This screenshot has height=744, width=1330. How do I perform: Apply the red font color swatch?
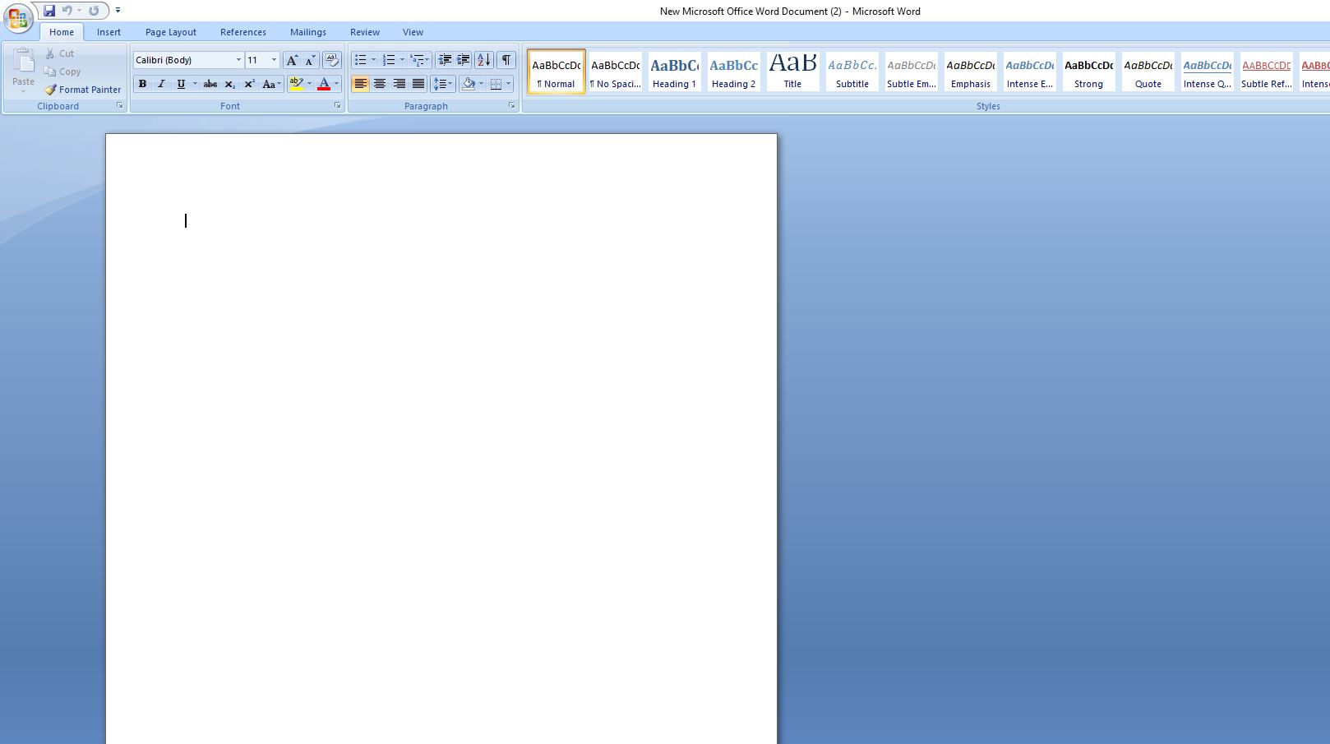click(x=324, y=84)
